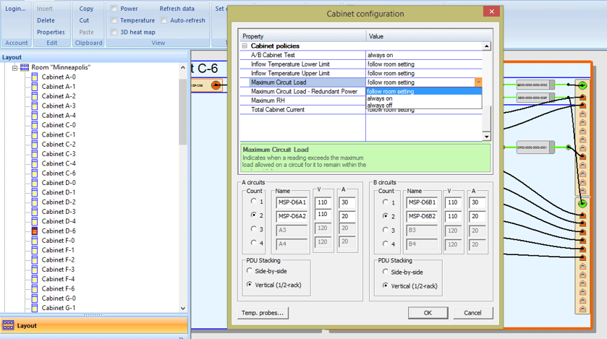Click the upper green node in rack diagram
This screenshot has width=607, height=339.
(582, 85)
